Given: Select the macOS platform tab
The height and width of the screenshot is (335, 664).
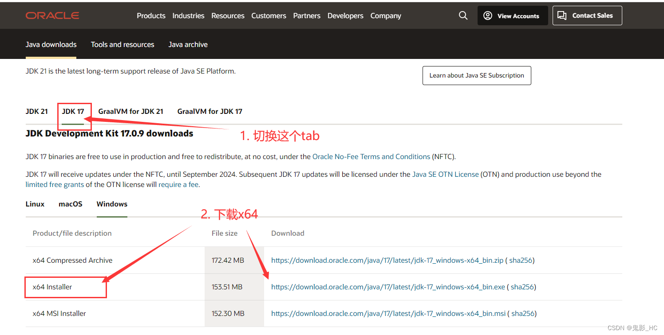Looking at the screenshot, I should pyautogui.click(x=70, y=204).
